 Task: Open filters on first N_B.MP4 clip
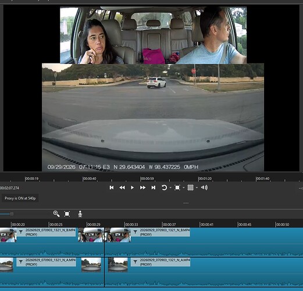[21, 232]
